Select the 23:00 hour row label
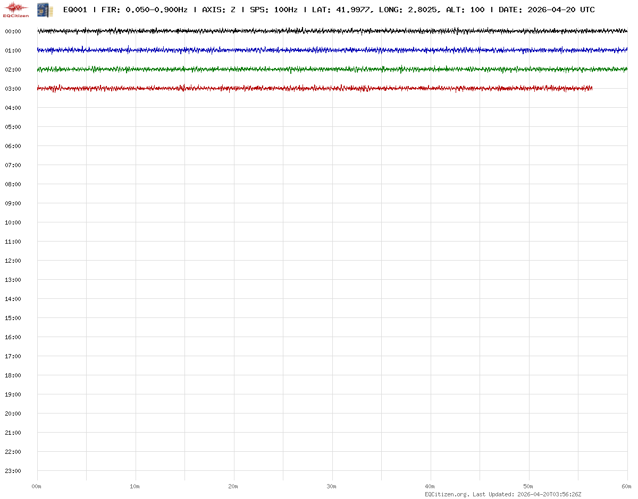 click(13, 471)
